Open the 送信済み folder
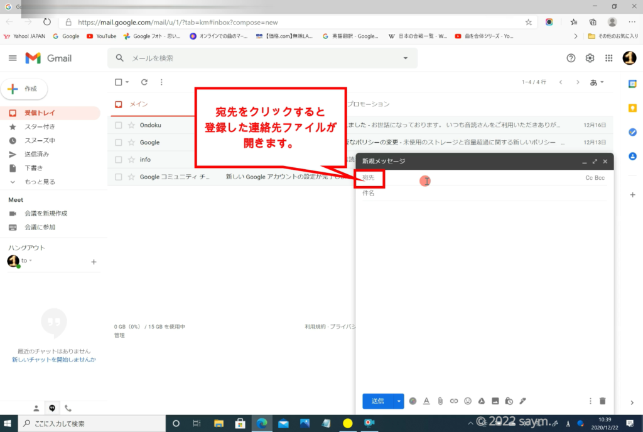The height and width of the screenshot is (432, 643). 36,154
